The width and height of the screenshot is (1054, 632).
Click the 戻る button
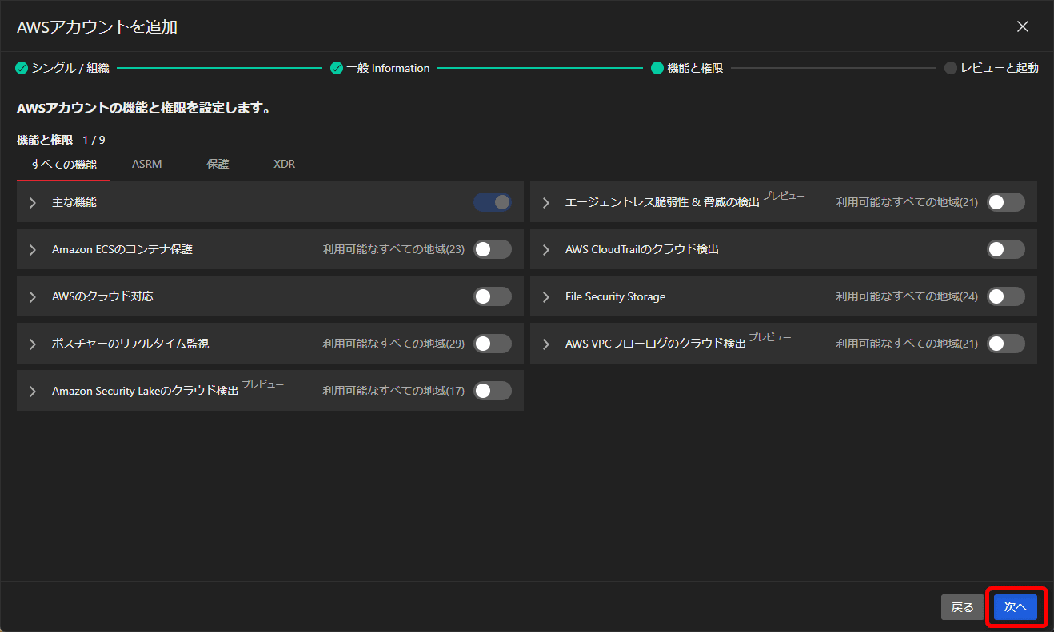[962, 607]
